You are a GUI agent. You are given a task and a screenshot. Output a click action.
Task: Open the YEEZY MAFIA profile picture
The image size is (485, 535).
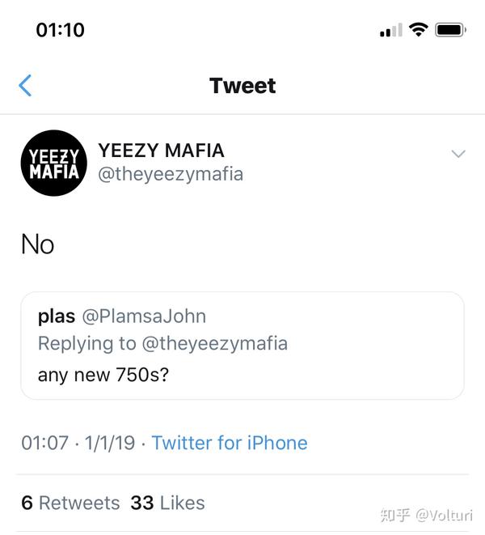[x=54, y=163]
